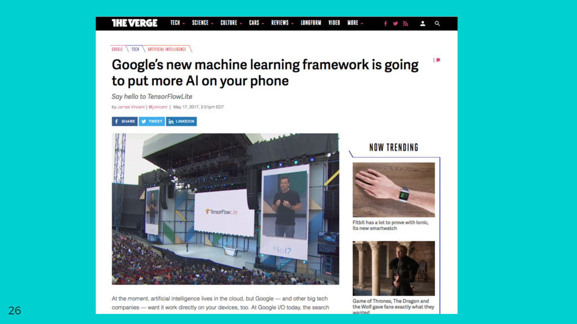This screenshot has width=577, height=324.
Task: Expand the Reviews menu
Action: tap(282, 22)
